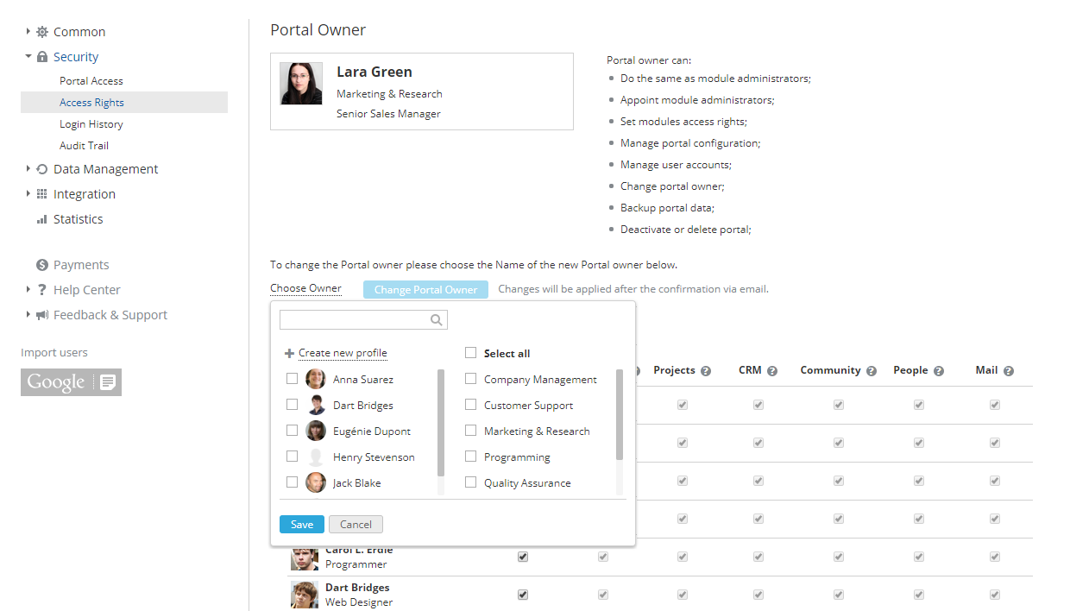
Task: Open the Audit Trail page
Action: (84, 146)
